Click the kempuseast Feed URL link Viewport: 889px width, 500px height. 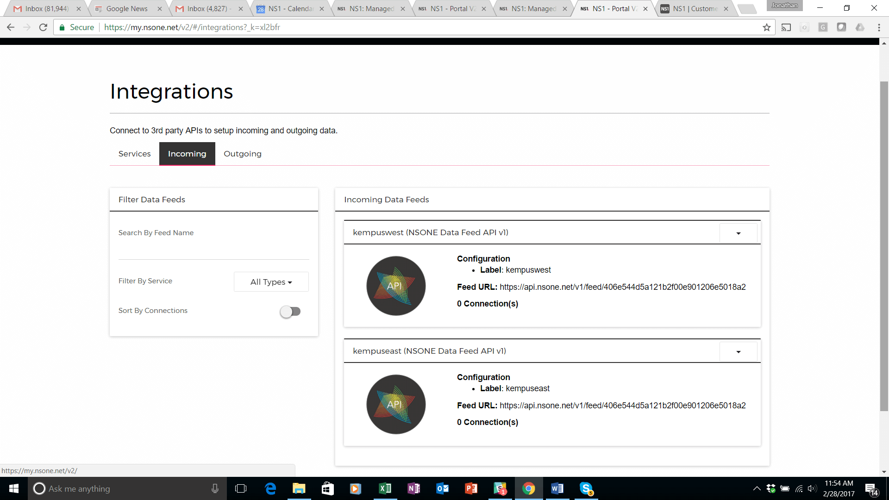(622, 406)
